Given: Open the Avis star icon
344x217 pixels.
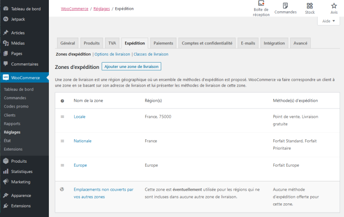Looking at the screenshot, I should [x=334, y=8].
